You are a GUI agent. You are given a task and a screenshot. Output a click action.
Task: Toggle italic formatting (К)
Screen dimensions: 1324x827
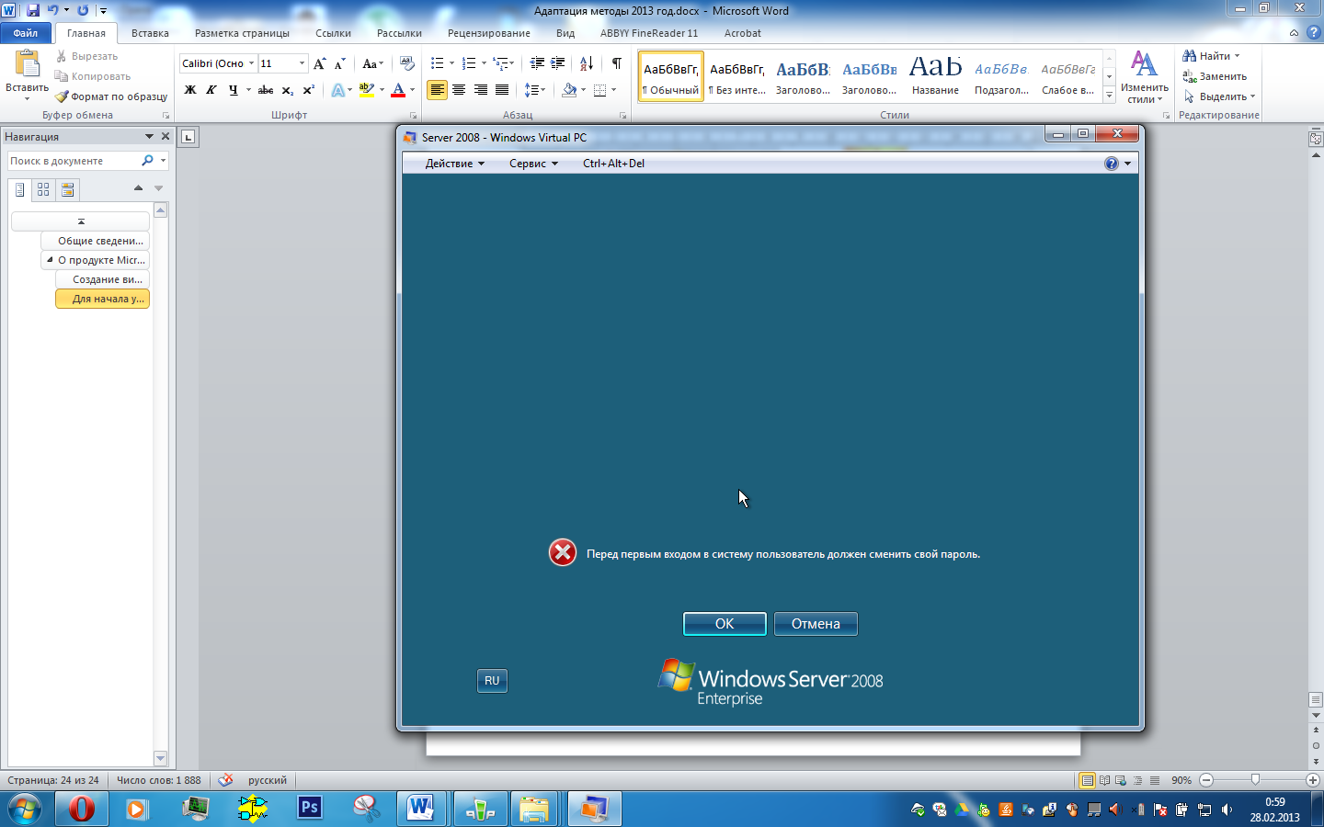[211, 90]
